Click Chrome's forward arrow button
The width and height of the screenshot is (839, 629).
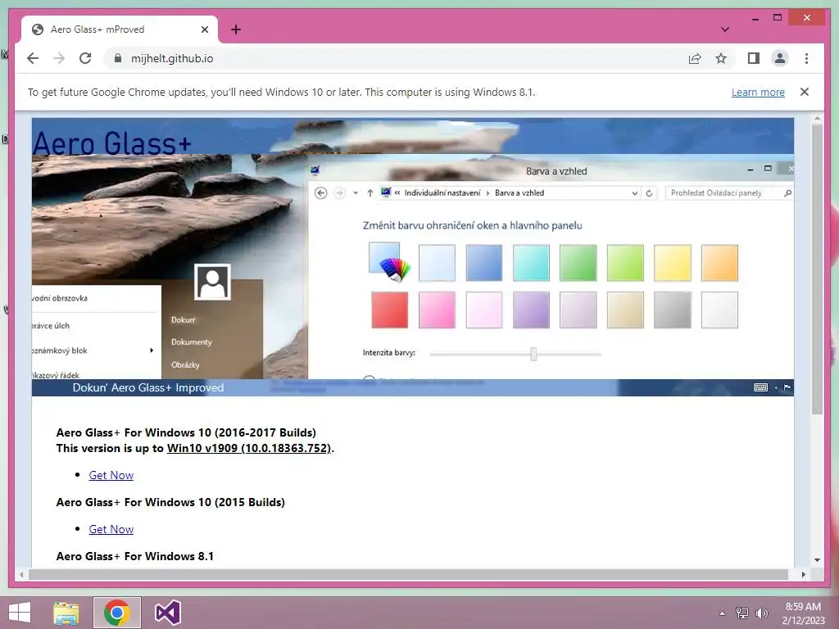click(59, 58)
